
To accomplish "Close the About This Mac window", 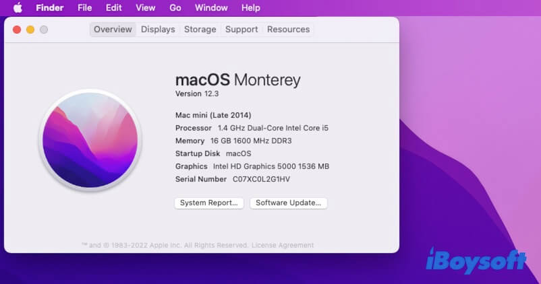I will pos(17,30).
